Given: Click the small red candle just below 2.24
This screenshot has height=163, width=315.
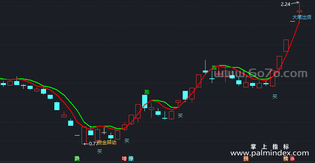Looking at the screenshot, I should pos(299,11).
